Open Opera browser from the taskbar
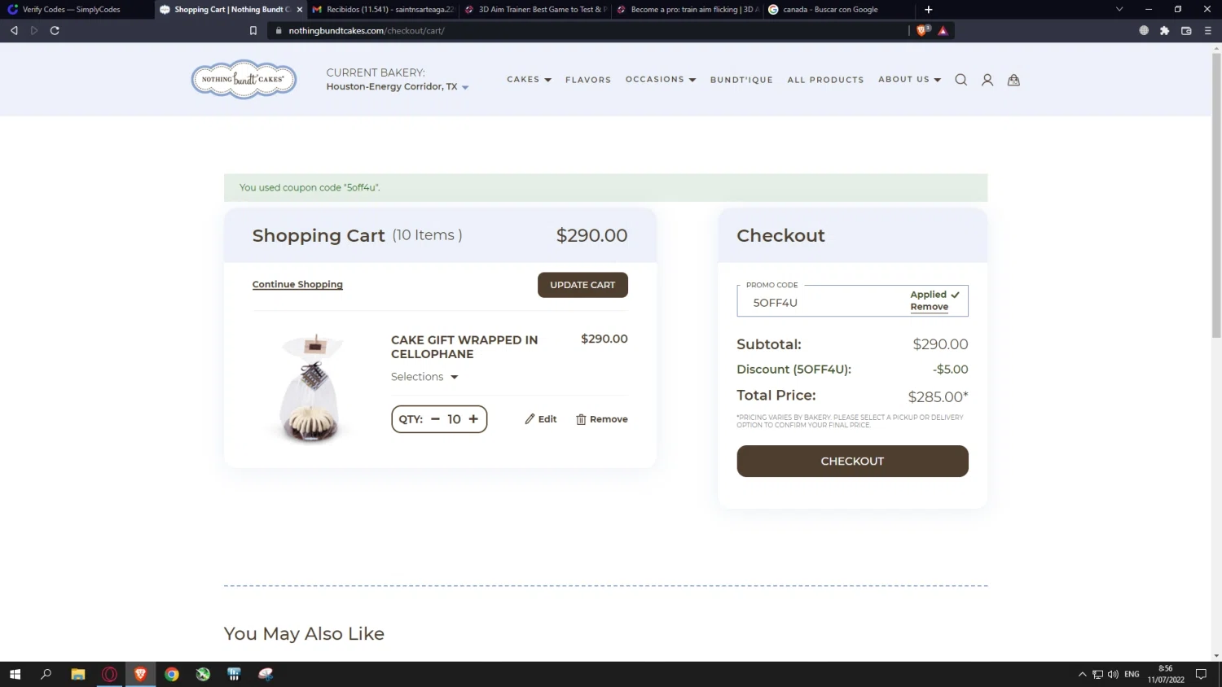Viewport: 1222px width, 687px height. click(x=109, y=674)
